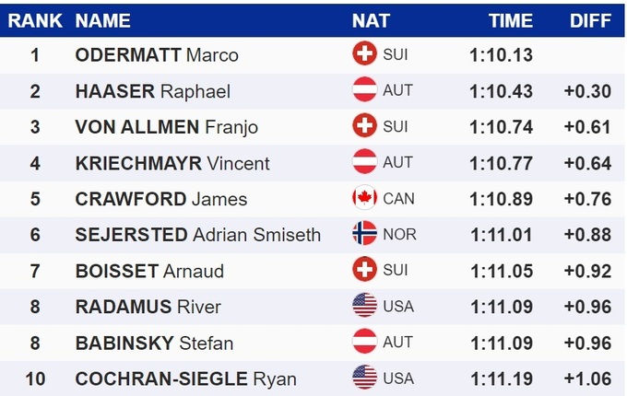The image size is (627, 396).
Task: Click the DIFF column header
Action: (x=590, y=20)
